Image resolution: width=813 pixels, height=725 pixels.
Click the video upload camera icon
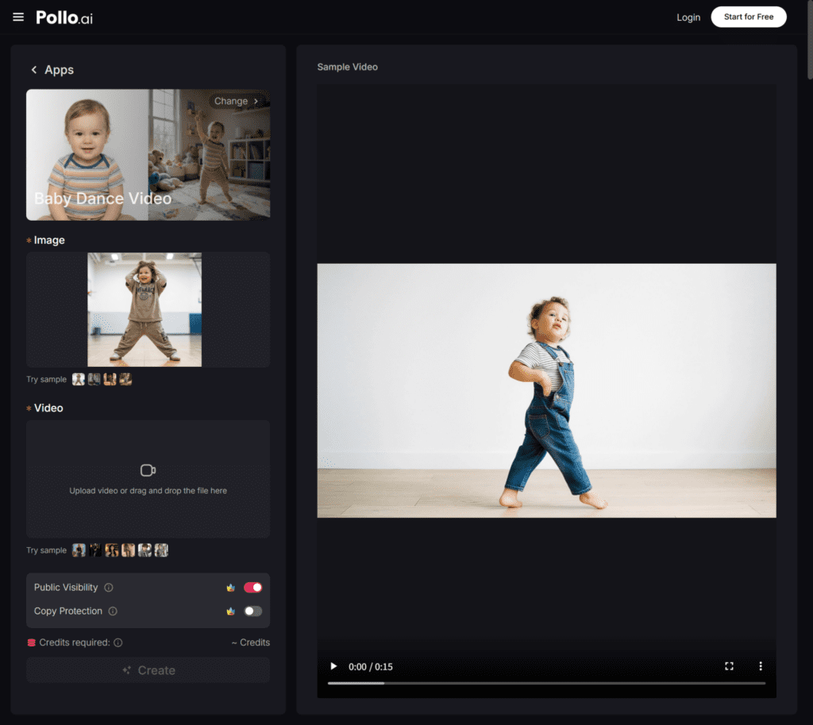[148, 470]
